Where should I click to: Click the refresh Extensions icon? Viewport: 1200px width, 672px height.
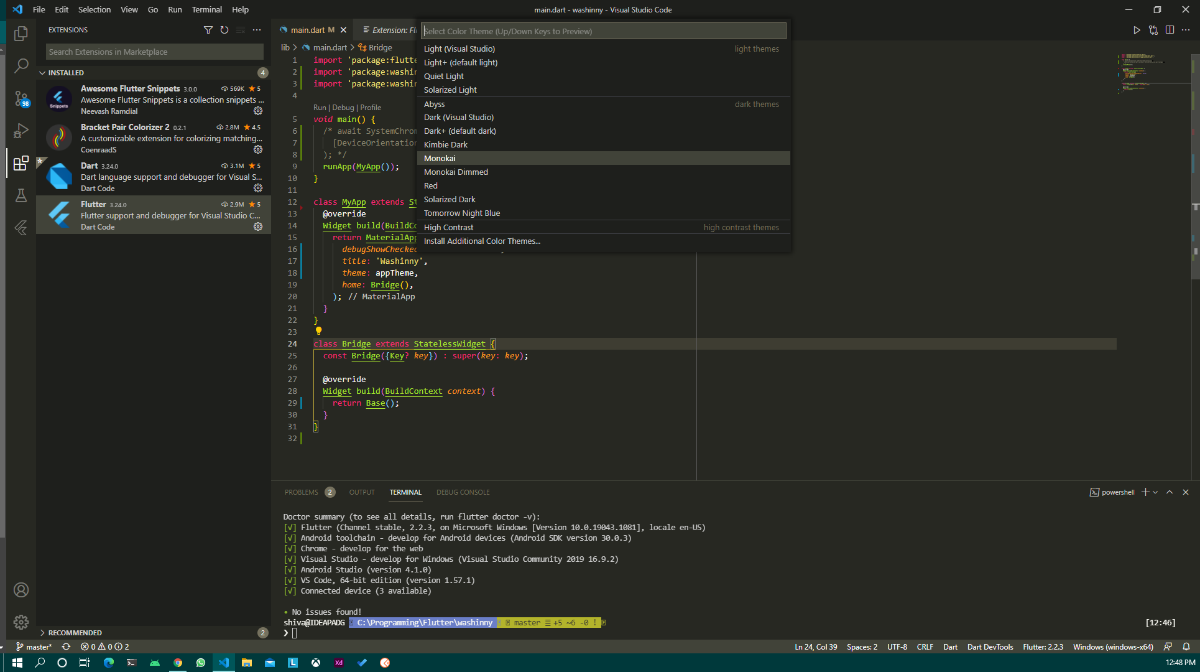[x=224, y=29]
